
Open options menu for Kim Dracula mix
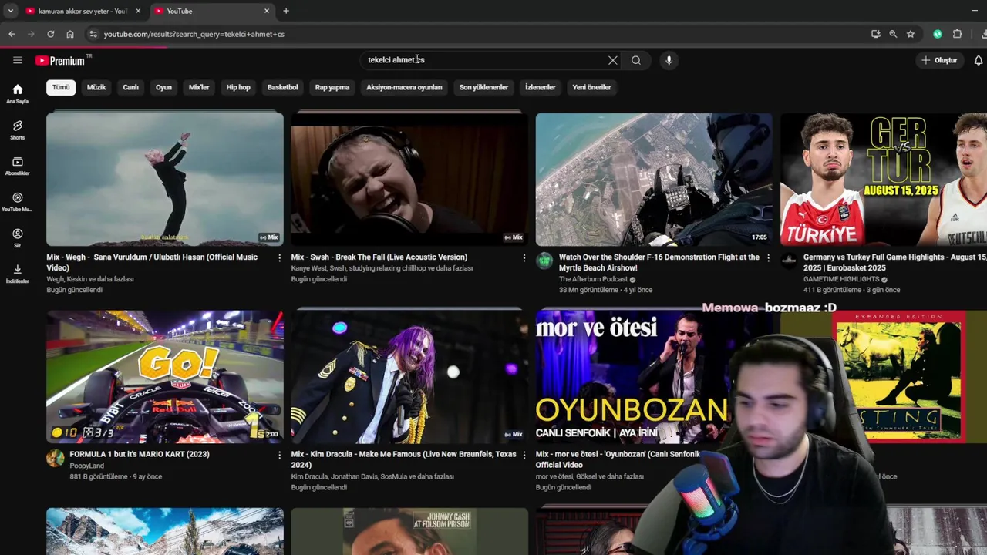(524, 456)
